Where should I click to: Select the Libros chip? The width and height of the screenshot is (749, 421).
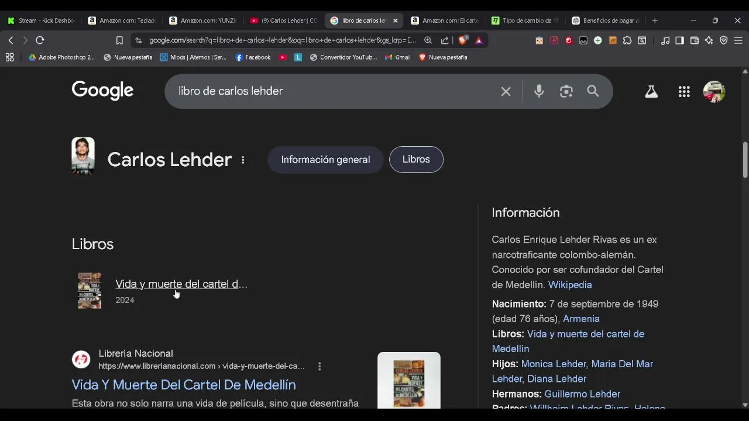point(416,160)
